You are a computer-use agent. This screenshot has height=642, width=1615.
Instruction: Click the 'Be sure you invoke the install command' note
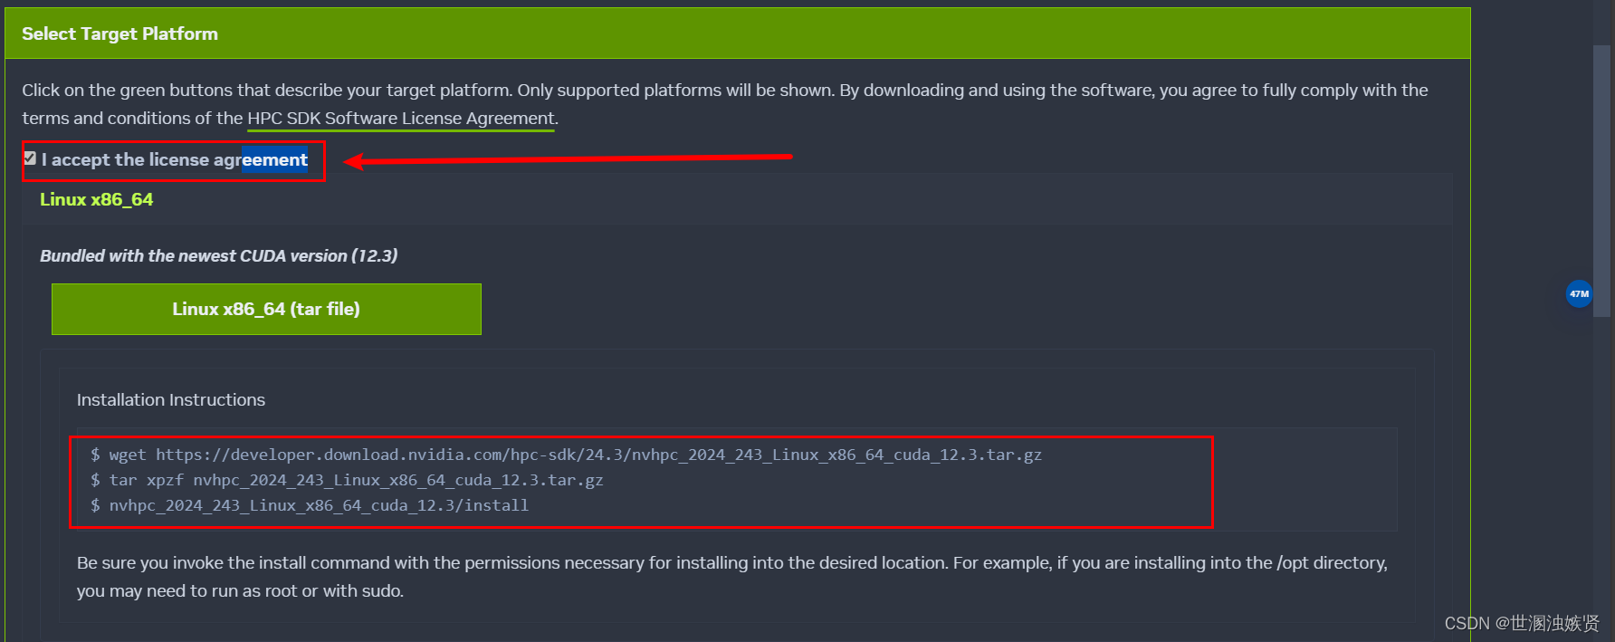coord(732,577)
